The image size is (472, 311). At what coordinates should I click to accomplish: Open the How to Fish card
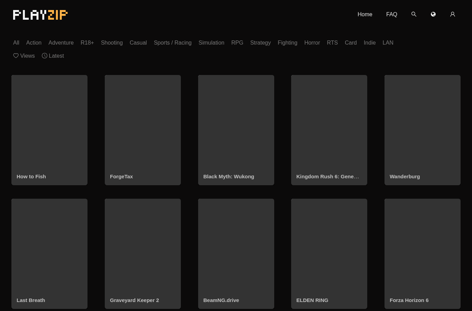coord(49,130)
